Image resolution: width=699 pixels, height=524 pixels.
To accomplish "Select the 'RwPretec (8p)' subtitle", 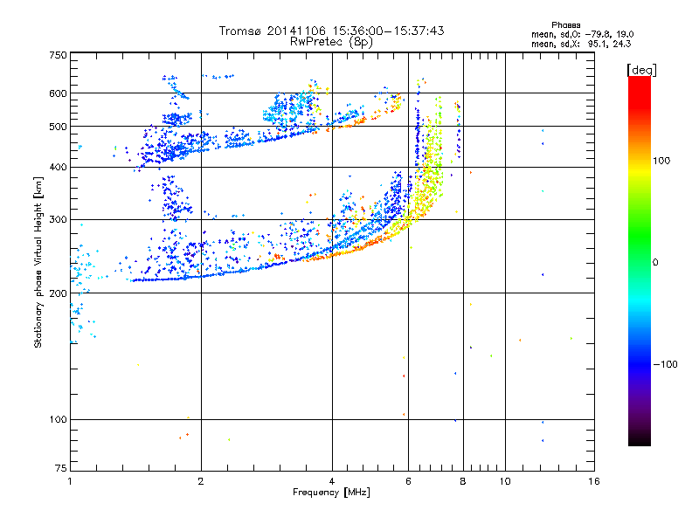I will (x=331, y=42).
